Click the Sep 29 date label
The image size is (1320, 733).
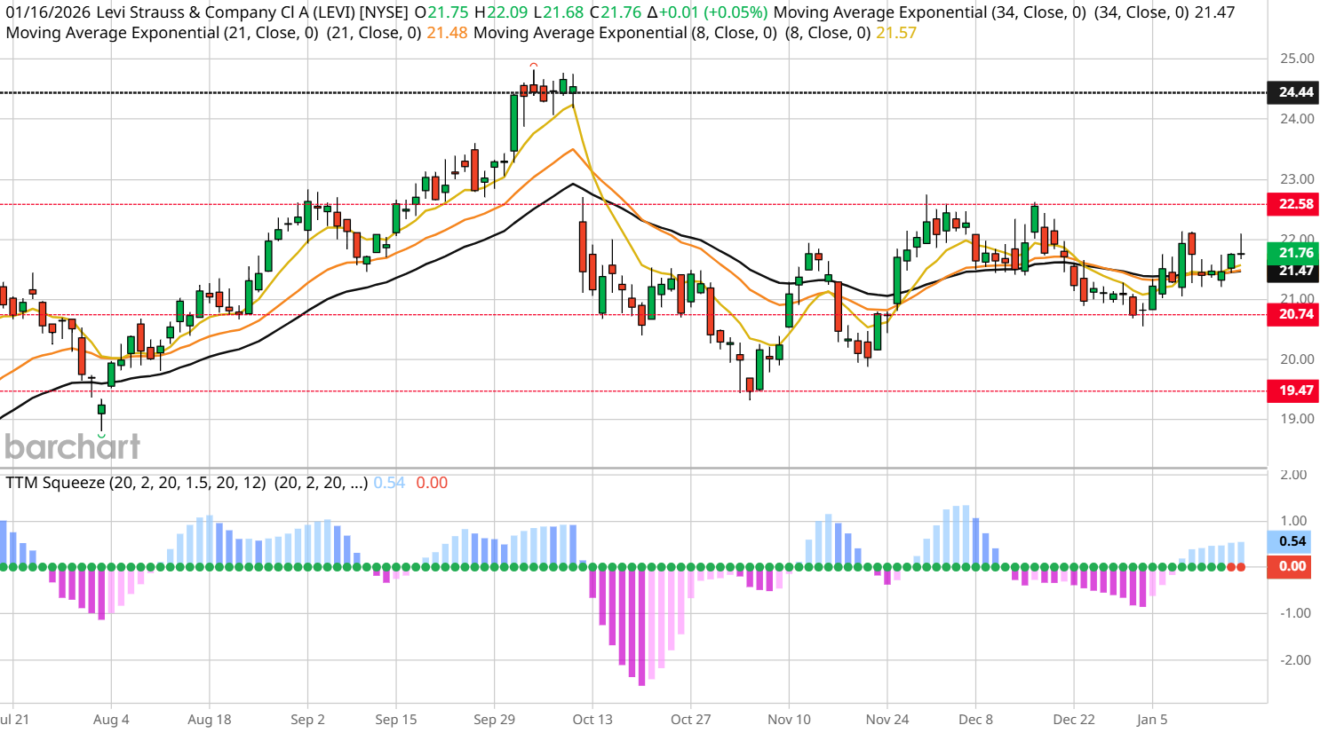[494, 720]
